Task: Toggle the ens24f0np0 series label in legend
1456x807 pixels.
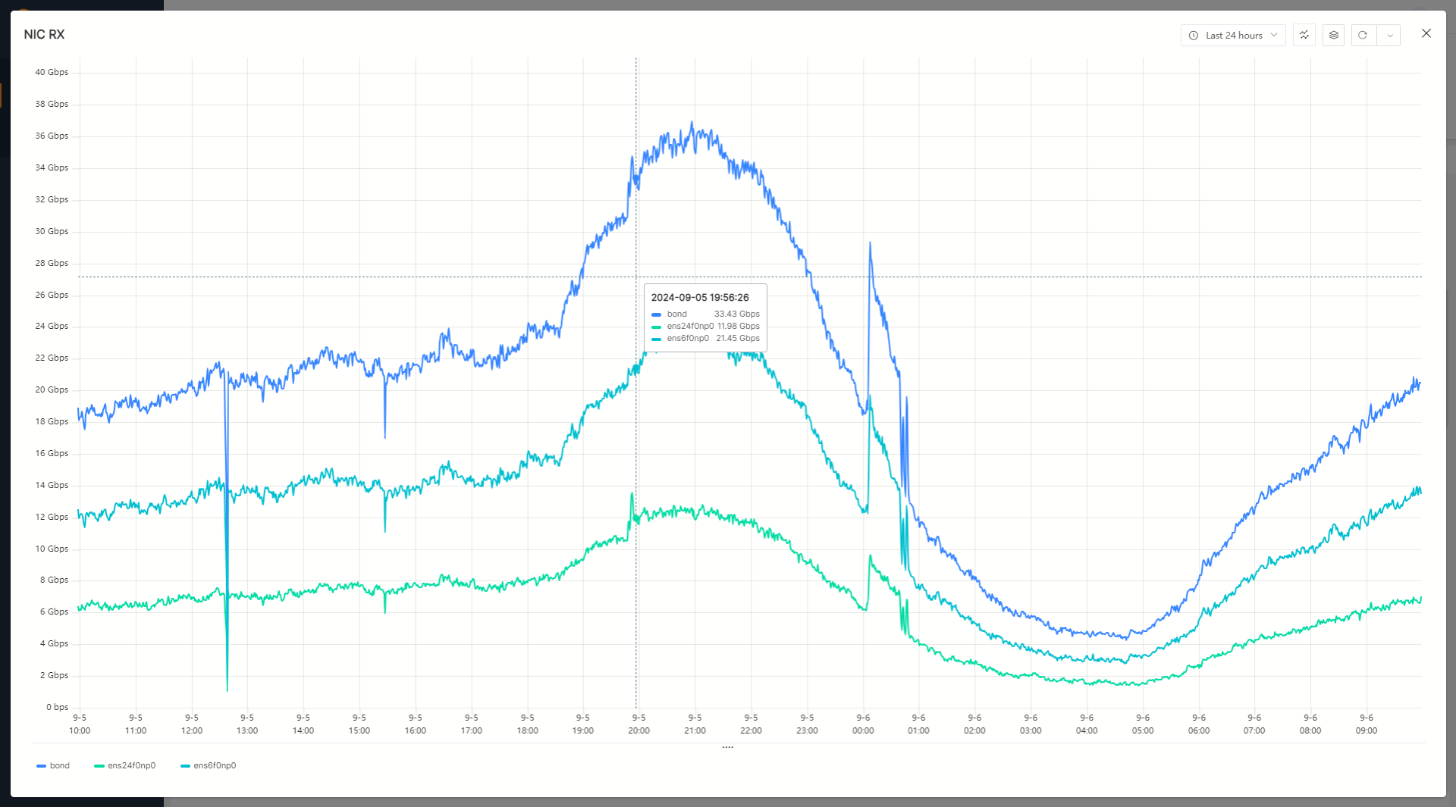Action: pyautogui.click(x=131, y=766)
